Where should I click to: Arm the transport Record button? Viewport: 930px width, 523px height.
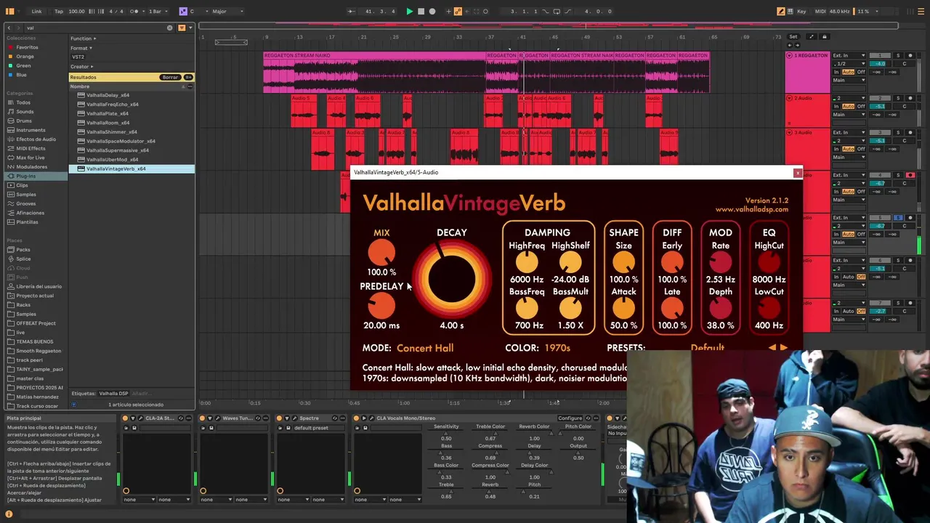[x=432, y=11]
